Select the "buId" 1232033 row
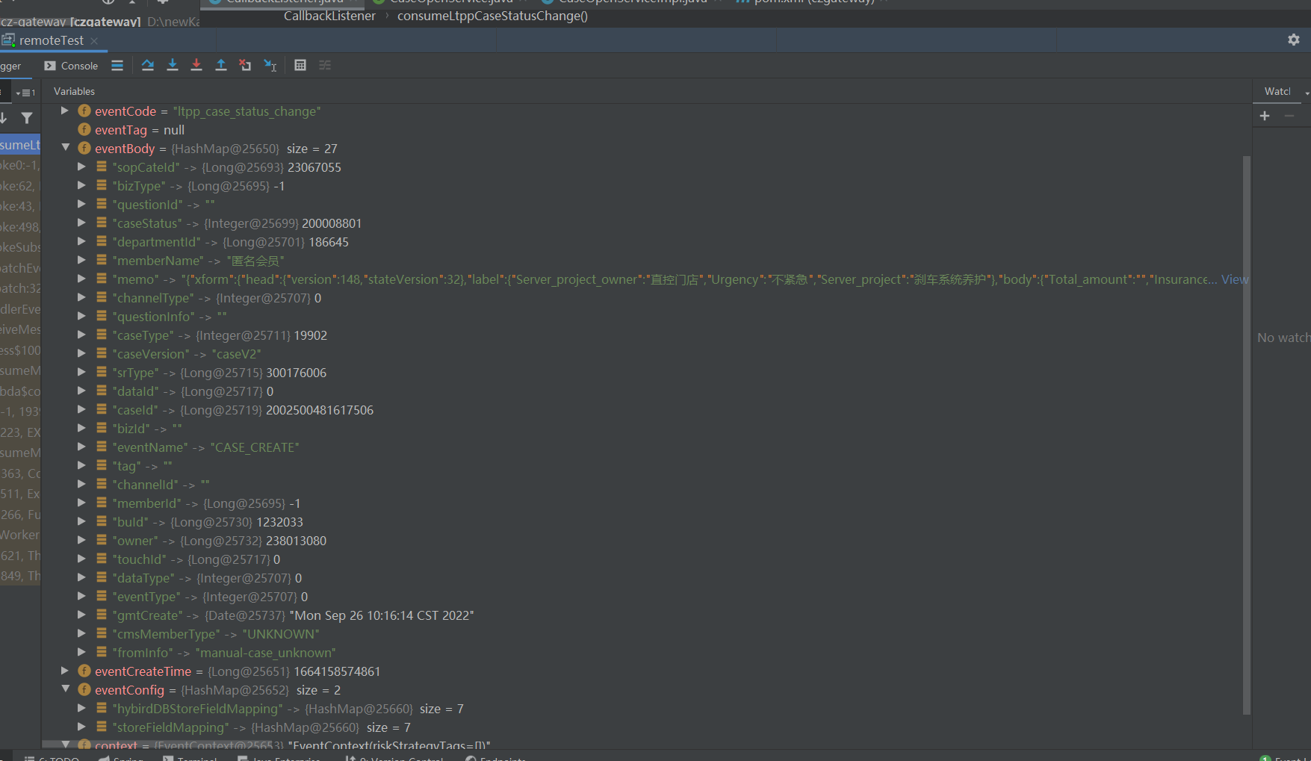The image size is (1311, 761). pyautogui.click(x=647, y=522)
